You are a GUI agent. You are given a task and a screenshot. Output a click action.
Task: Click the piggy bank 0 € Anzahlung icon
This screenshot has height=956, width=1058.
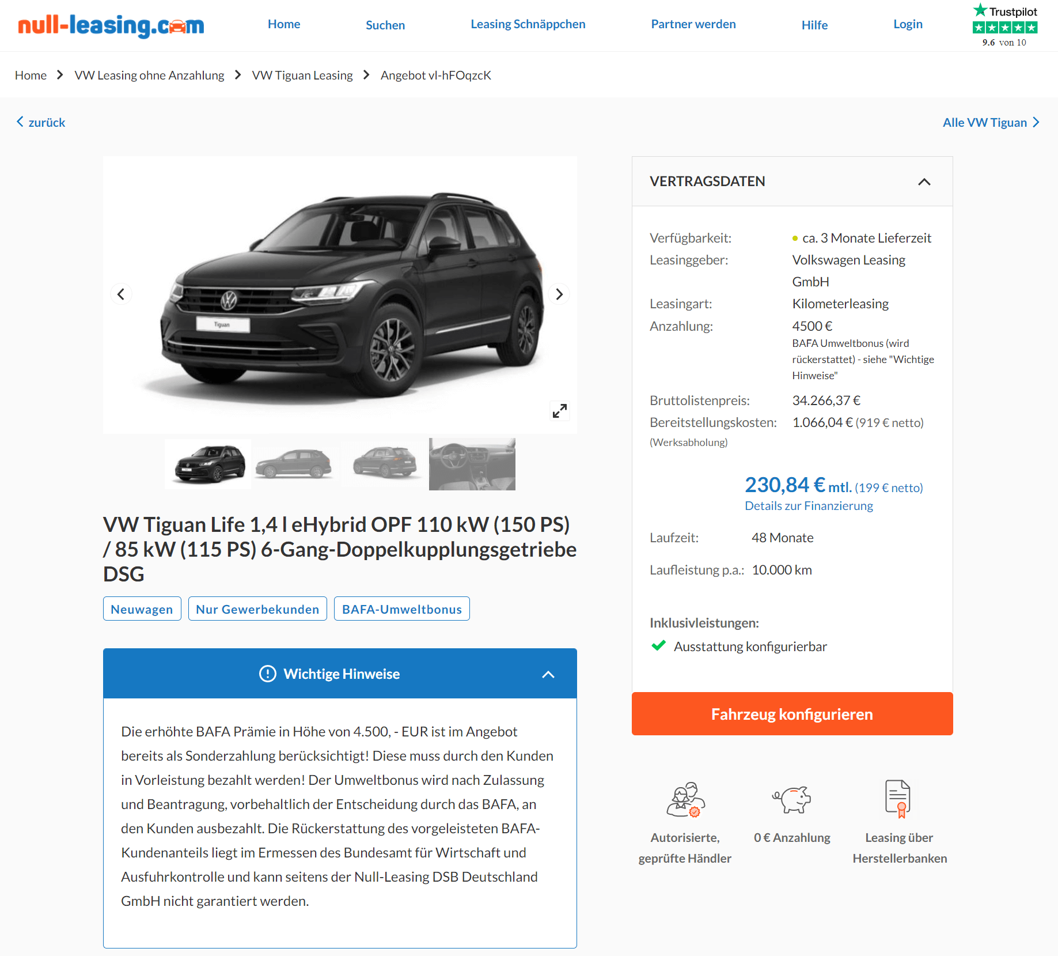pyautogui.click(x=792, y=799)
